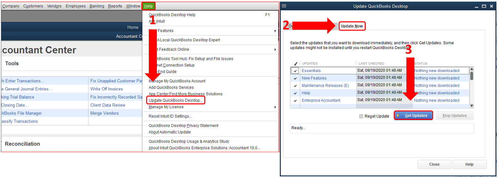Choose App Center: Find More Business Solutions
The image size is (499, 178).
point(186,94)
